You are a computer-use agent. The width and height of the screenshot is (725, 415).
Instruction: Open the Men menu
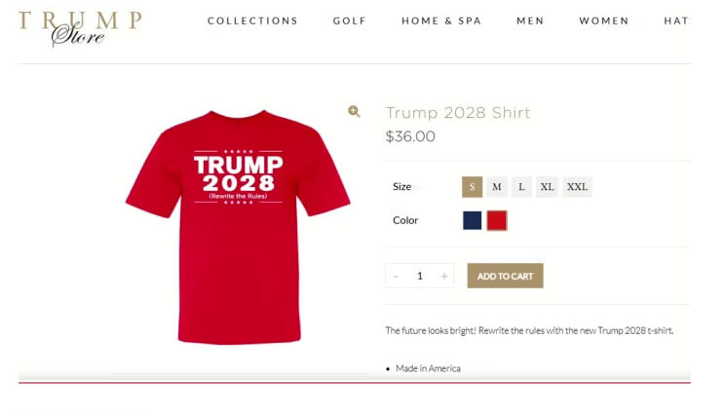(x=530, y=20)
